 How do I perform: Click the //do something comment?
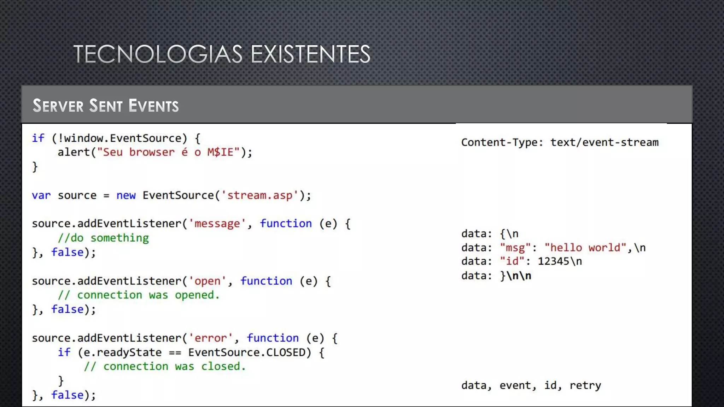click(x=103, y=238)
